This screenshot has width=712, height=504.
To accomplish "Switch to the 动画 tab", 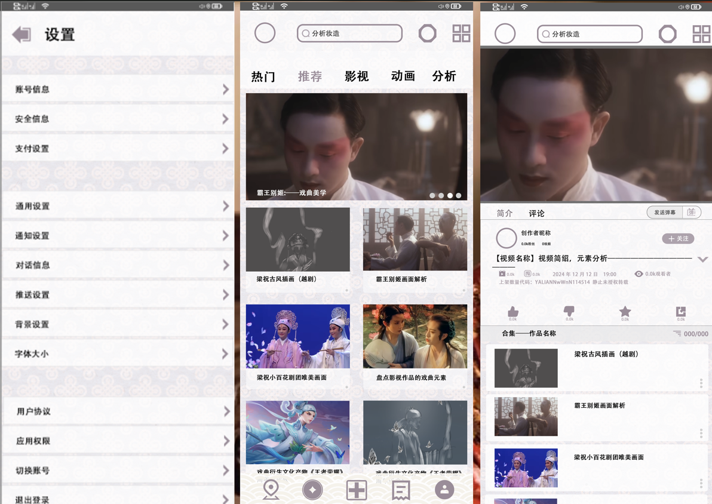I will [403, 76].
